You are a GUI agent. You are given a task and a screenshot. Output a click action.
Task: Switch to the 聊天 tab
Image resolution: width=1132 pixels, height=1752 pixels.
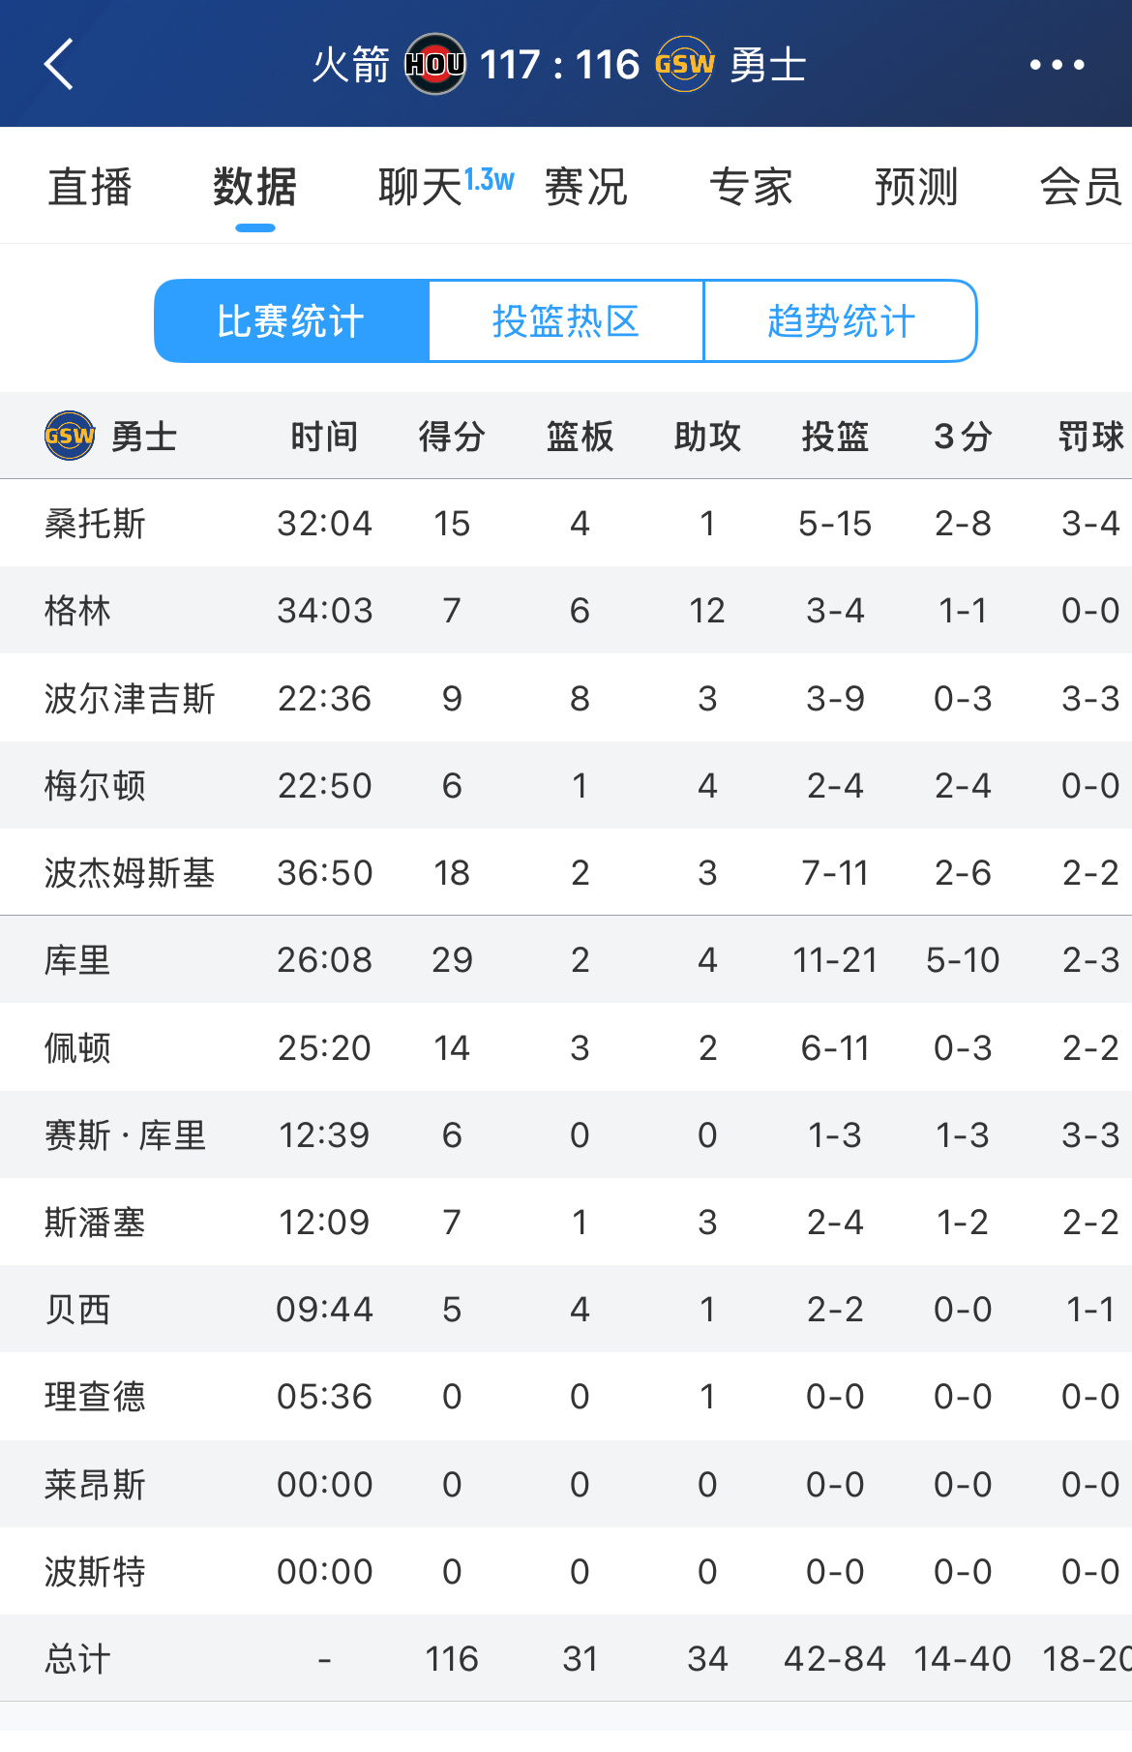[x=418, y=186]
